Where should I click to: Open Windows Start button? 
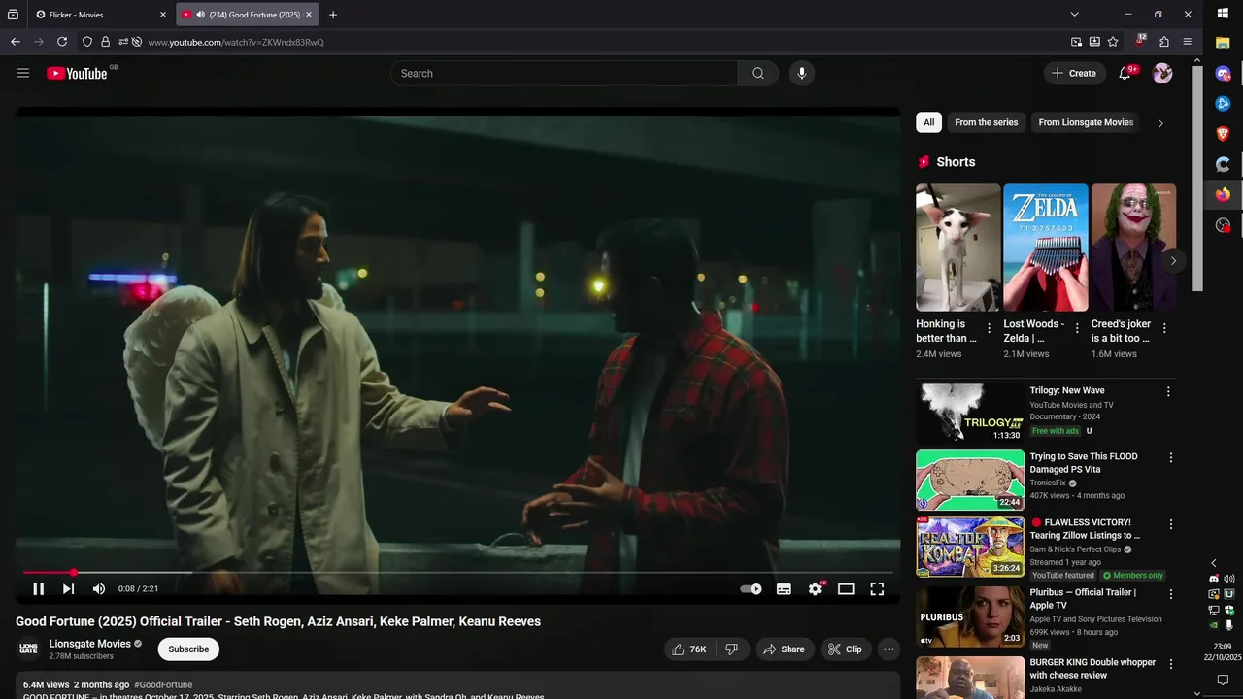tap(1223, 14)
